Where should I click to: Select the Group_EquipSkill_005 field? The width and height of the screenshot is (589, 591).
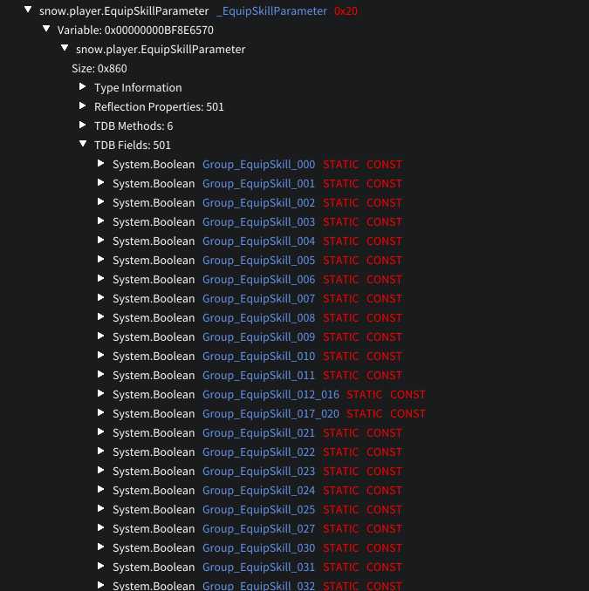click(258, 261)
